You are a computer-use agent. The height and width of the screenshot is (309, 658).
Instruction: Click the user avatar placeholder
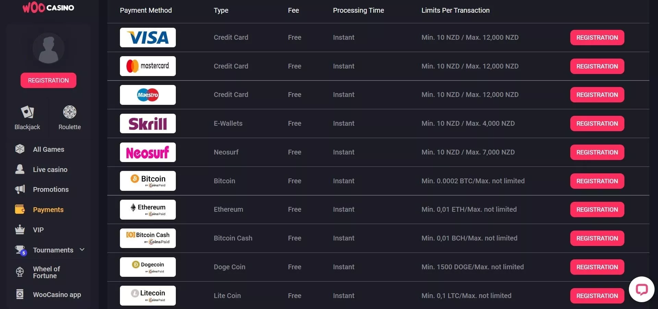coord(48,48)
